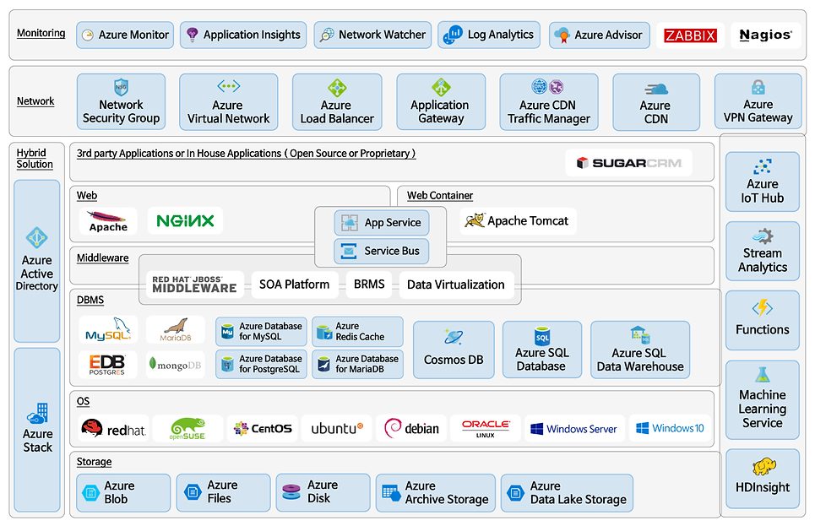Select the Azure Virtual Network icon
This screenshot has height=526, width=815.
pos(229,86)
